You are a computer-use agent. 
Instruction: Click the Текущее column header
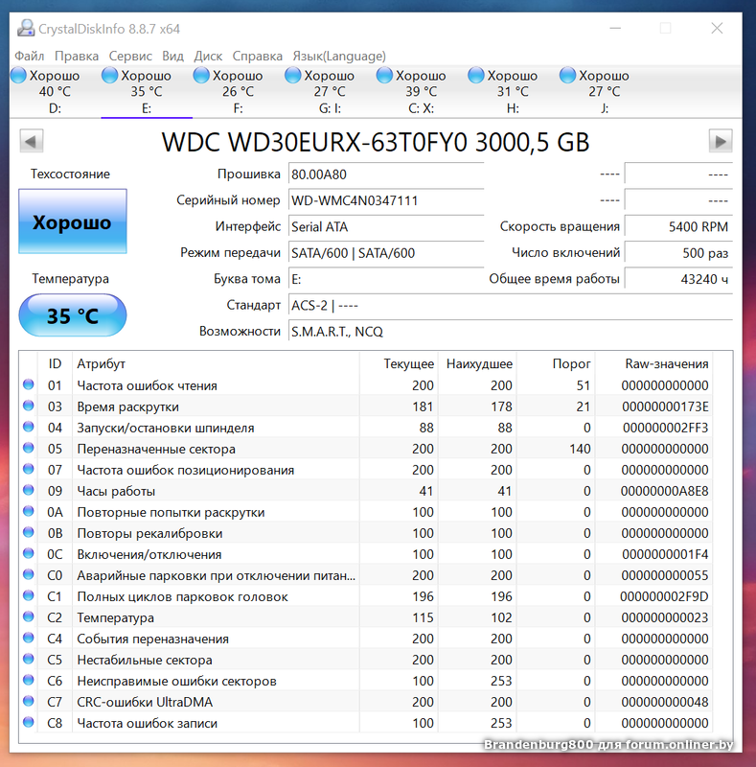[408, 364]
